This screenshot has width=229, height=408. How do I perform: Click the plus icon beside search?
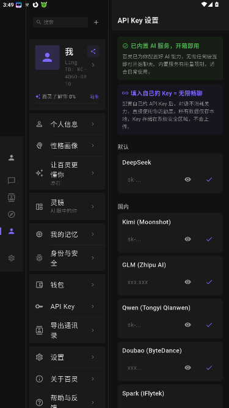96,23
